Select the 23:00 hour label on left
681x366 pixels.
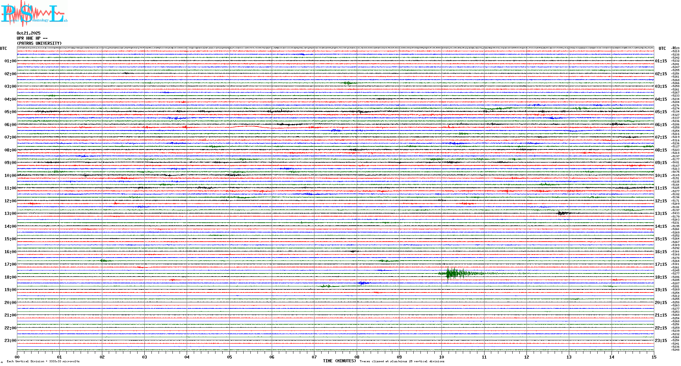click(x=11, y=341)
